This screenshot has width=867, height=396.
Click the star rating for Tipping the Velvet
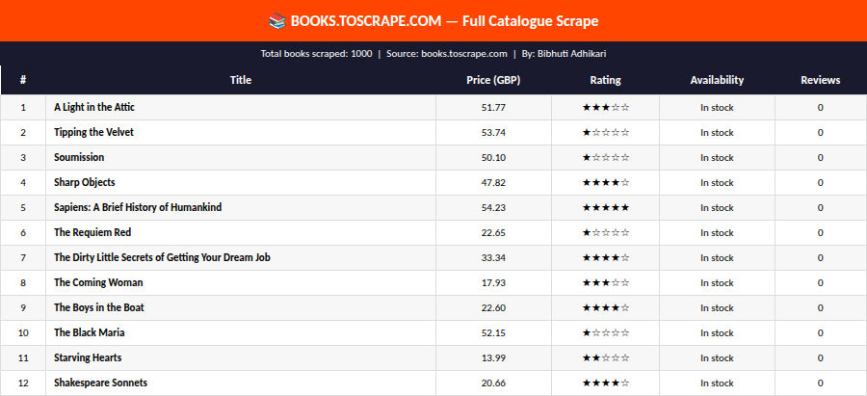click(606, 132)
